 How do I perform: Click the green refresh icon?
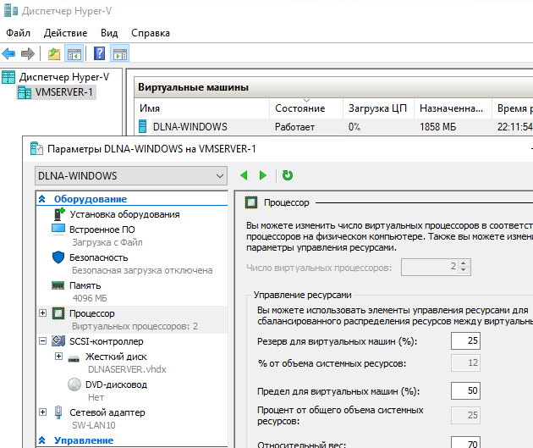click(x=288, y=175)
